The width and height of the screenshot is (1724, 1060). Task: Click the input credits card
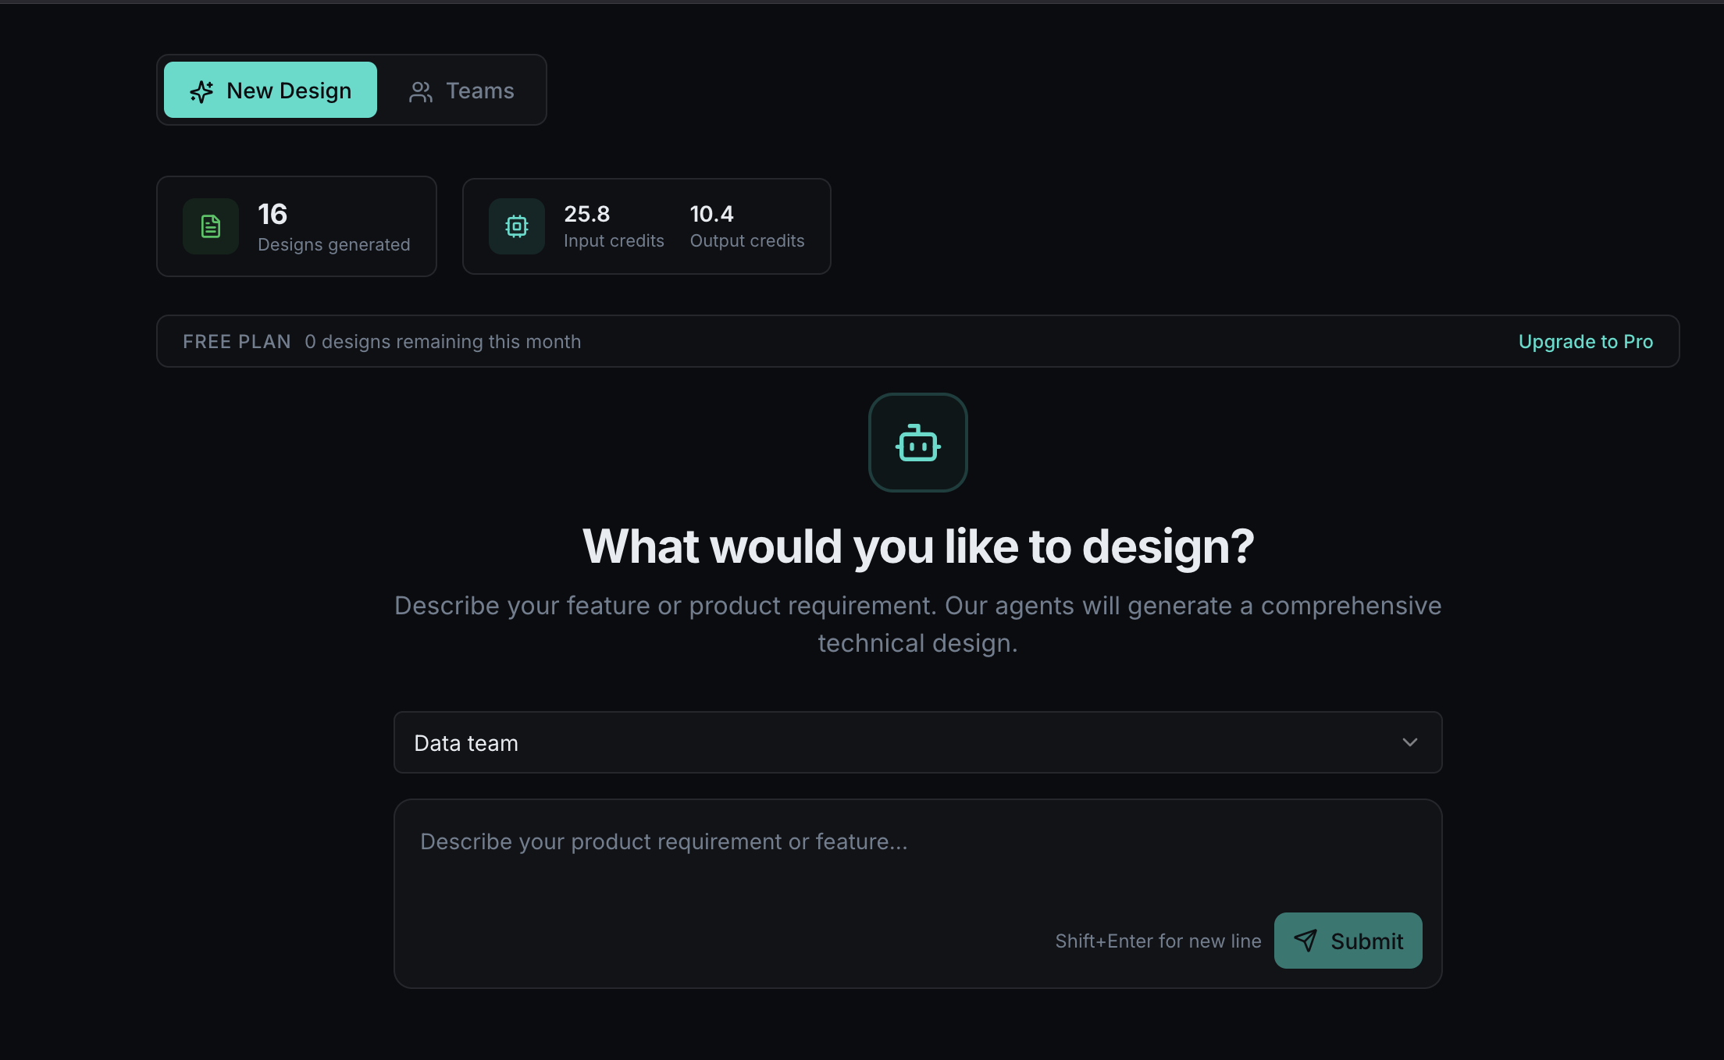646,226
